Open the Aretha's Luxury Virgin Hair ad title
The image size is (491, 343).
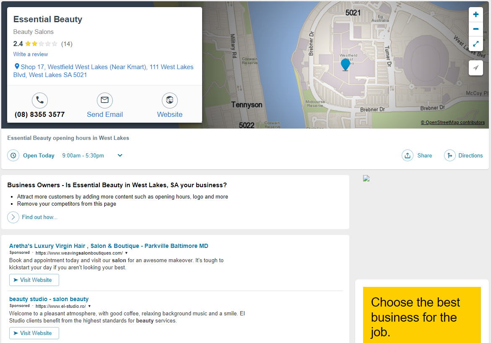(x=109, y=246)
